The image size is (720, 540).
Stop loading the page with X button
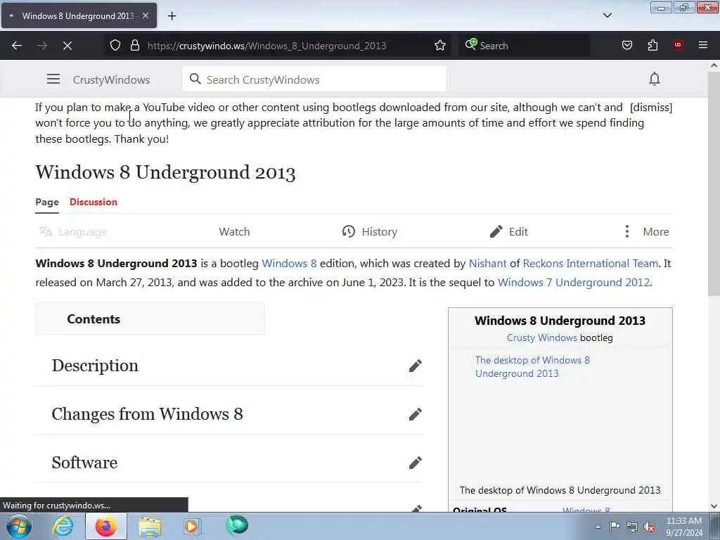pos(67,46)
